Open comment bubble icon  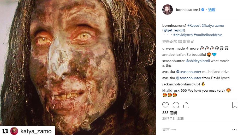pos(176,105)
